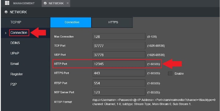220x111 pixels.
Task: Select Connection in the sidebar
Action: click(19, 33)
